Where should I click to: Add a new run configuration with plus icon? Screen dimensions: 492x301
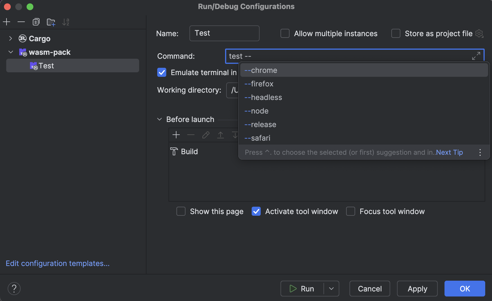coord(6,22)
